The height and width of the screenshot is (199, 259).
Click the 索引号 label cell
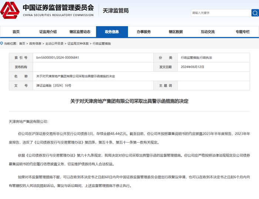coord(21,58)
